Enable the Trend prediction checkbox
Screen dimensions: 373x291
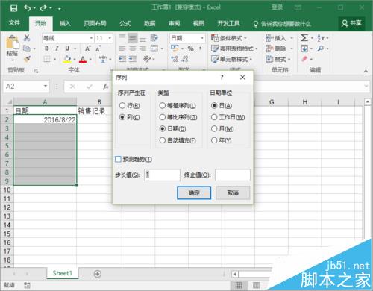(118, 159)
